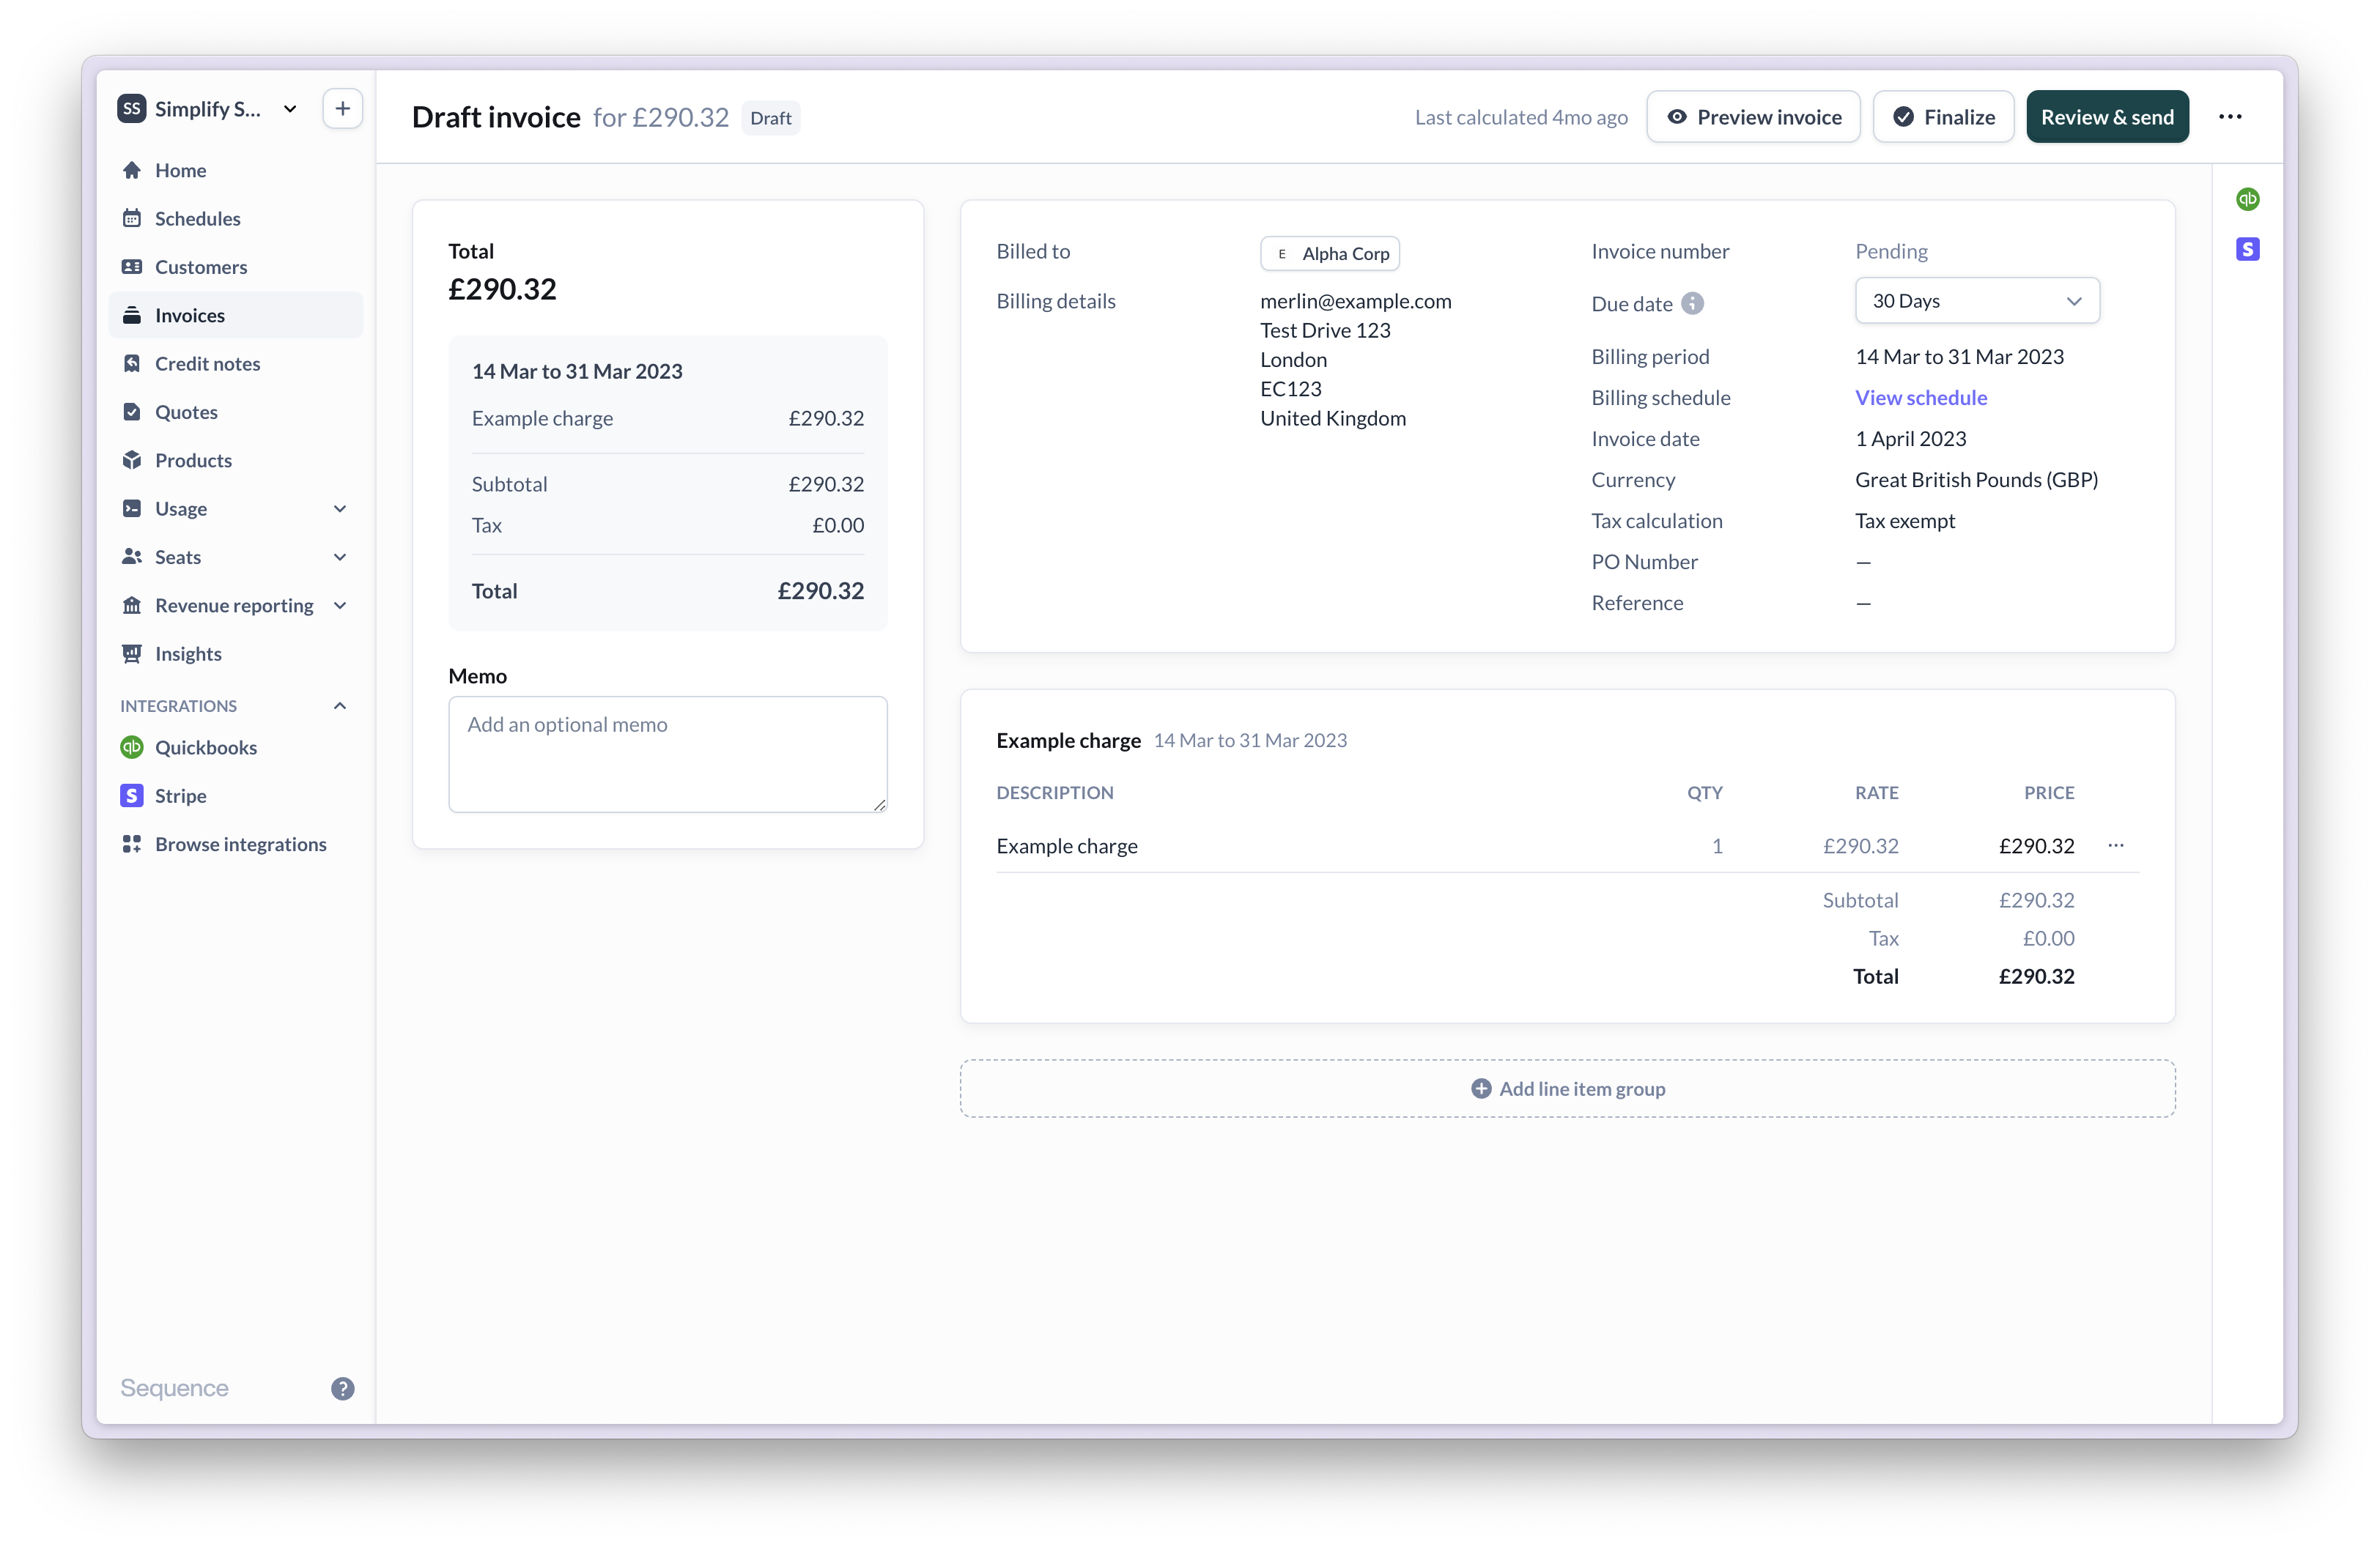This screenshot has height=1547, width=2380.
Task: Click the Example charge description cell
Action: click(x=1066, y=845)
